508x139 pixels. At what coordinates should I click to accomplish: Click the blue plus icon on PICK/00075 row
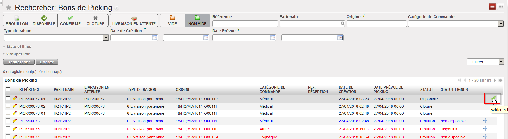tap(485, 129)
